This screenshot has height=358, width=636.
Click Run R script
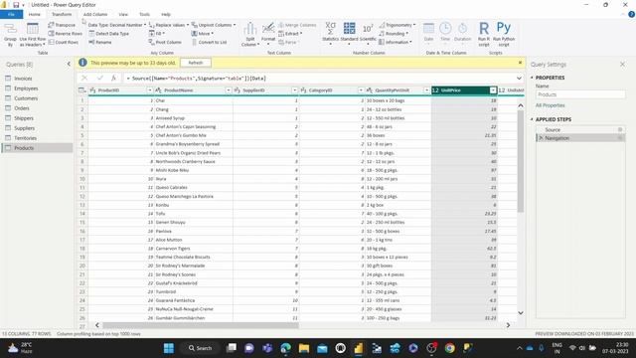coord(484,34)
